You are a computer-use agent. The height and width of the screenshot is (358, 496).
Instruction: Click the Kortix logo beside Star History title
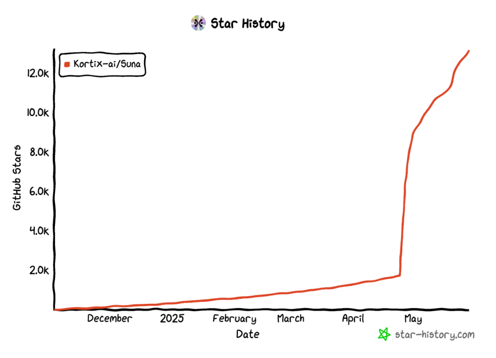[x=198, y=23]
